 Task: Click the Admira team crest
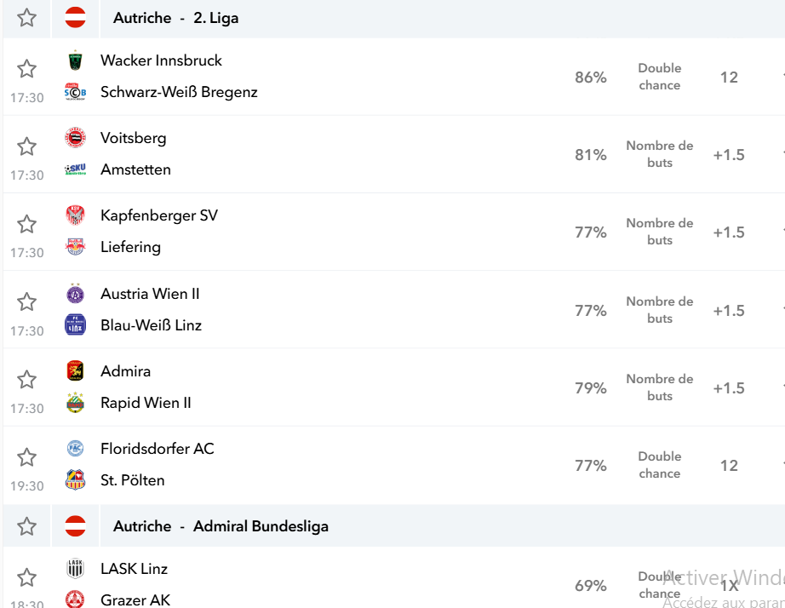point(75,371)
